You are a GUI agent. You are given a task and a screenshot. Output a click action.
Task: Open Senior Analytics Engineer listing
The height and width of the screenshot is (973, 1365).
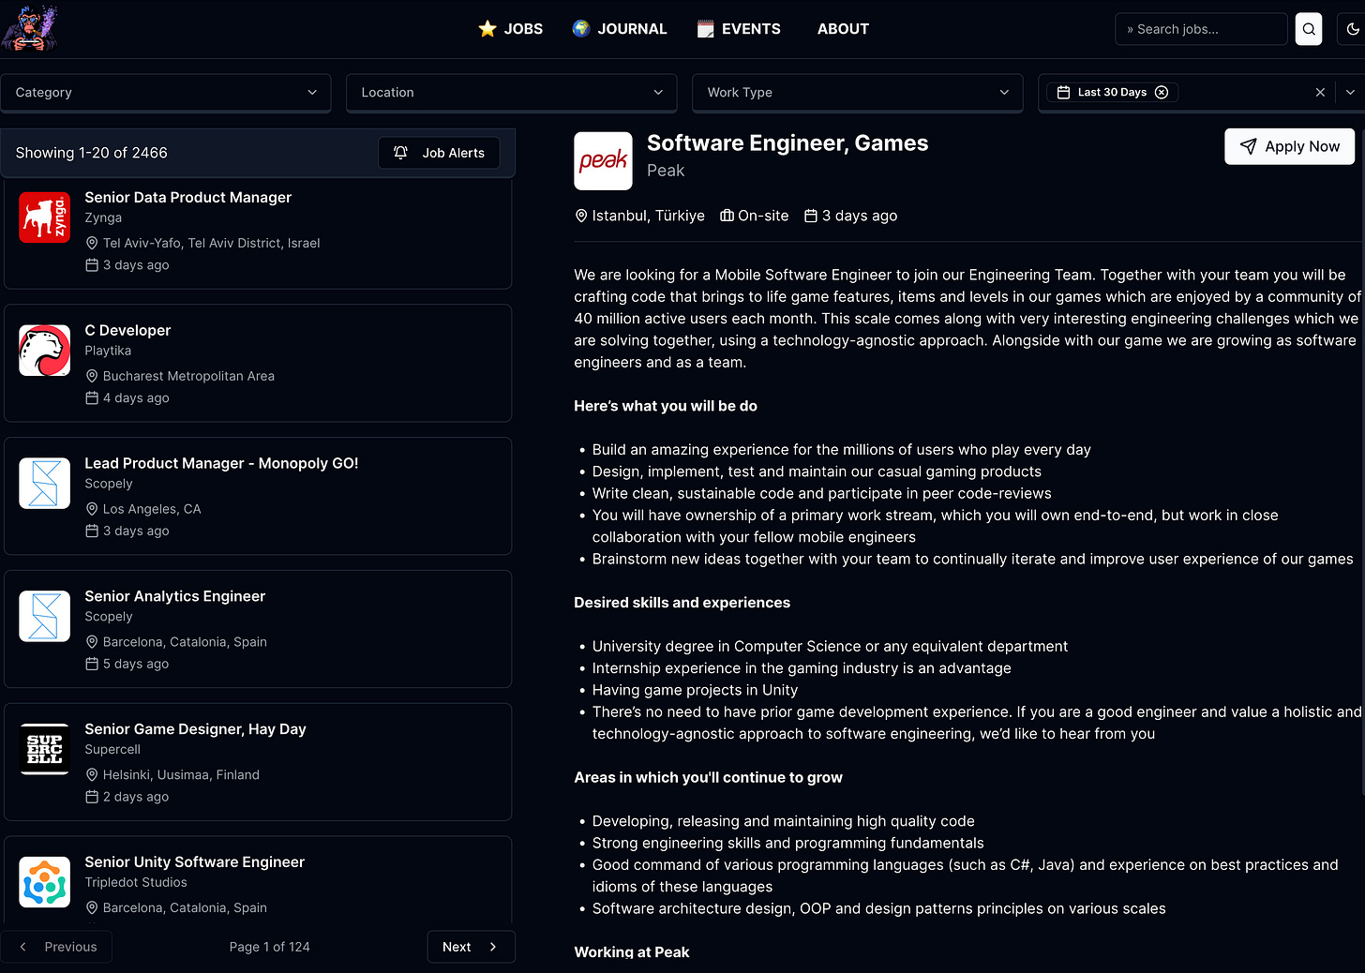[x=258, y=629]
